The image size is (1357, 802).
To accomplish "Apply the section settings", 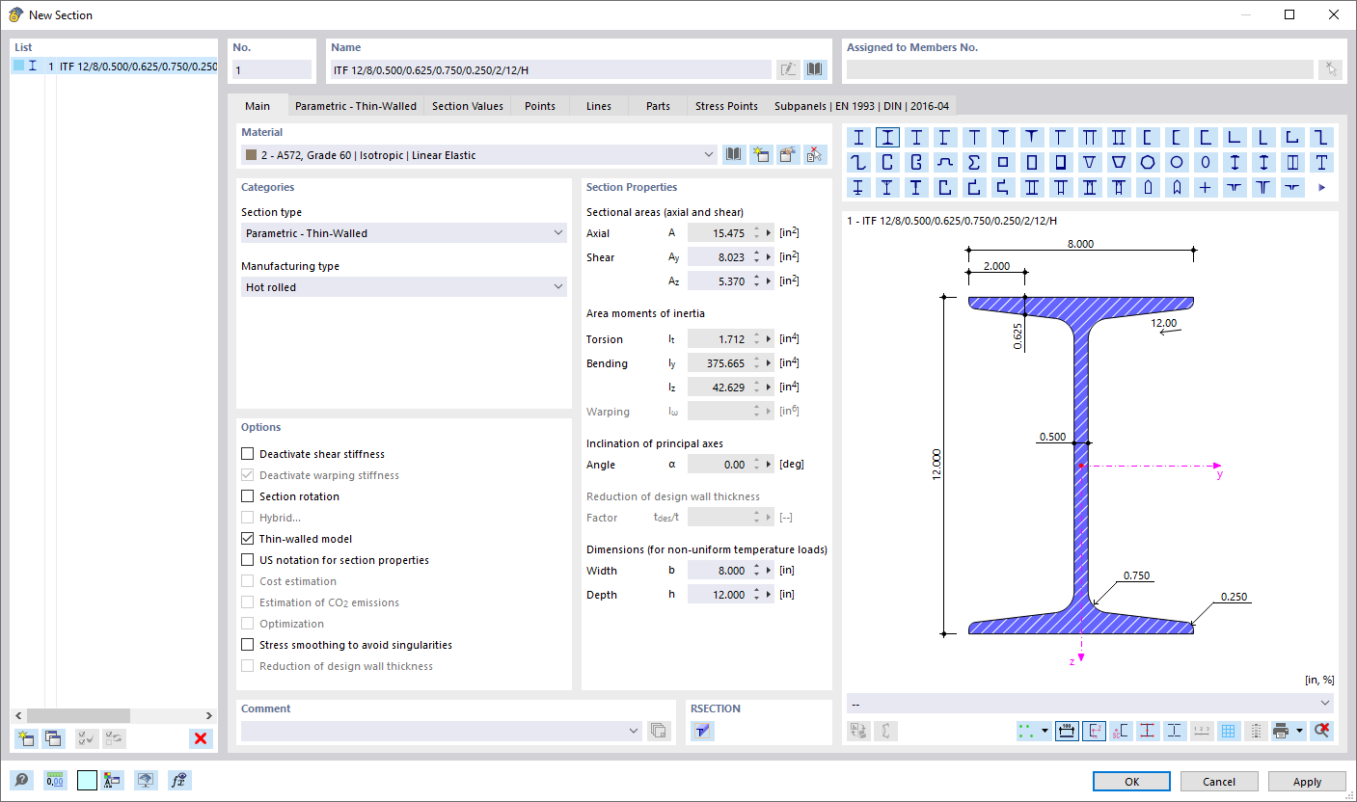I will point(1307,781).
